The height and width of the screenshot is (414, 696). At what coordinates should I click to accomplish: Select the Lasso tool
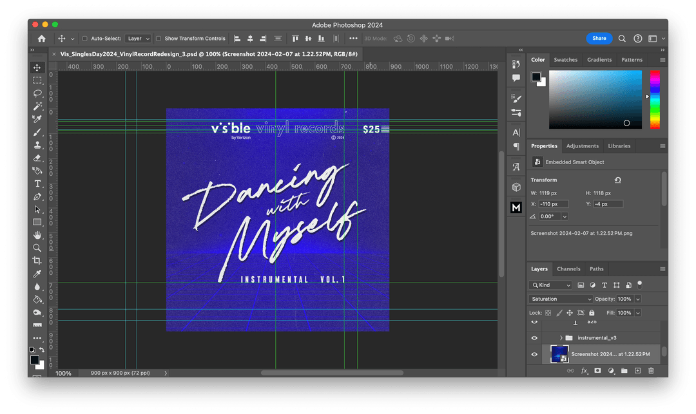click(37, 93)
